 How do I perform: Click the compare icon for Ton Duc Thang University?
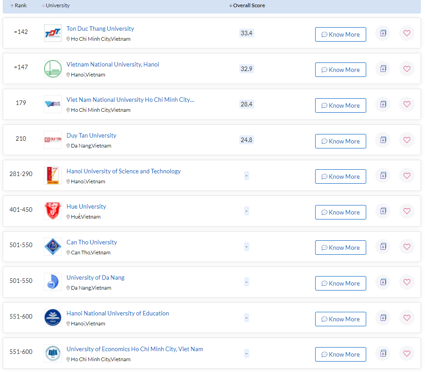click(x=383, y=33)
